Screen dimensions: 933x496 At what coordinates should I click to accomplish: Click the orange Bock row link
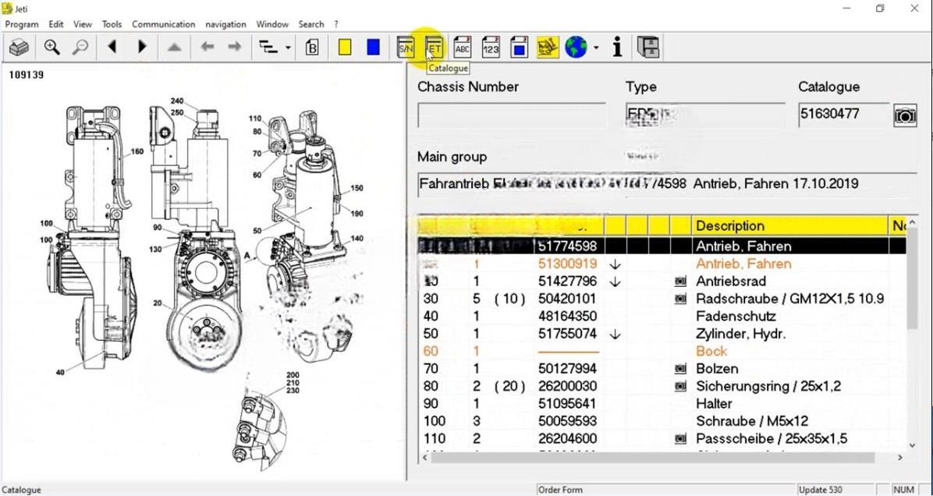[x=711, y=351]
